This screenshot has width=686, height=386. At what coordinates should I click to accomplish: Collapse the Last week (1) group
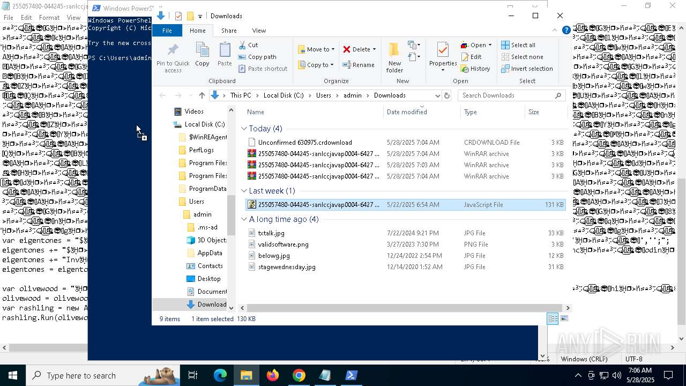244,191
